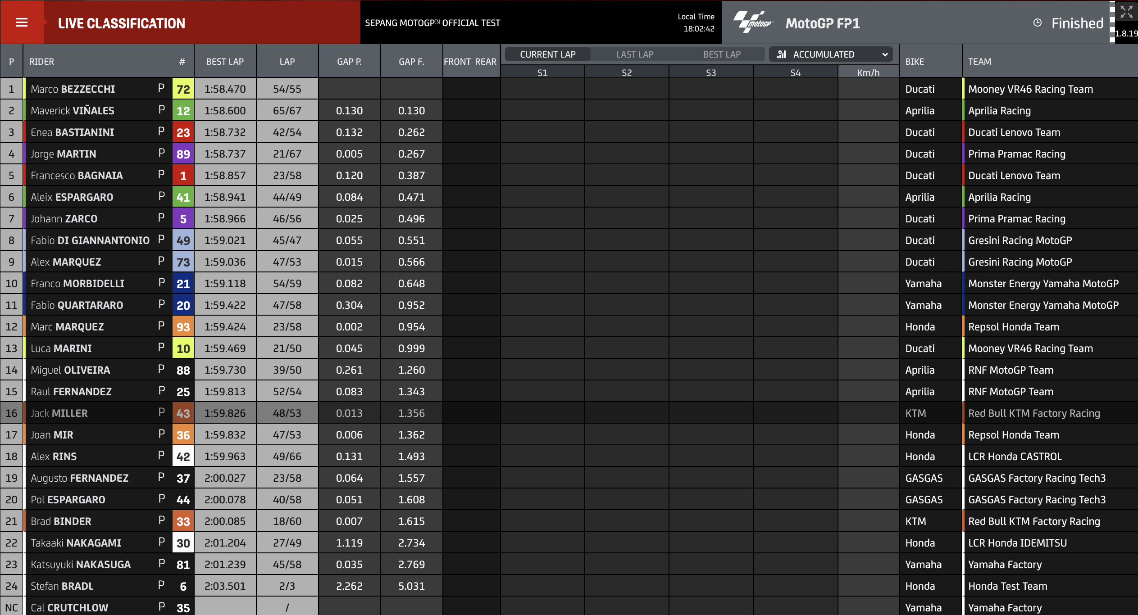Click the GAP F. column header
Screen dimensions: 1138x615
tap(411, 62)
